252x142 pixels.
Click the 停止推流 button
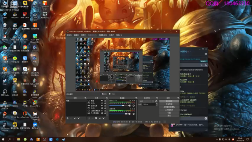click(169, 101)
